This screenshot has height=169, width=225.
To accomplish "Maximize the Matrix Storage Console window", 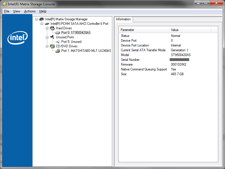I will click(206, 3).
